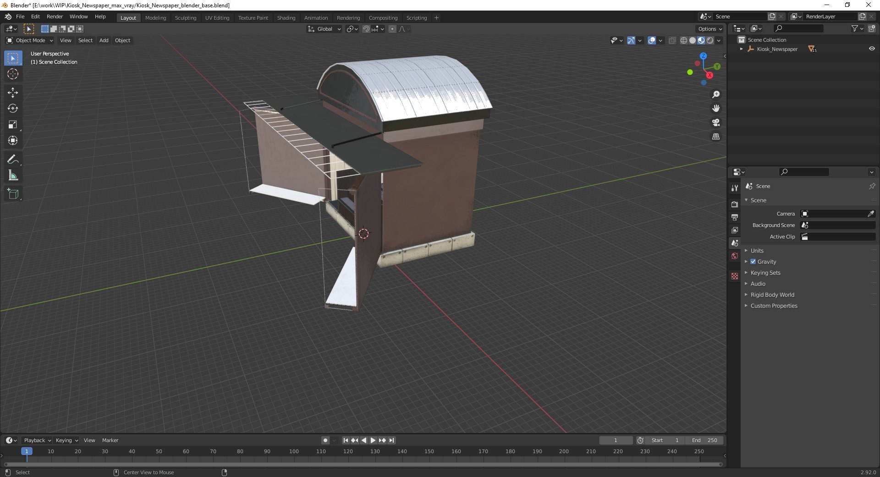Toggle proportional editing

pyautogui.click(x=392, y=29)
